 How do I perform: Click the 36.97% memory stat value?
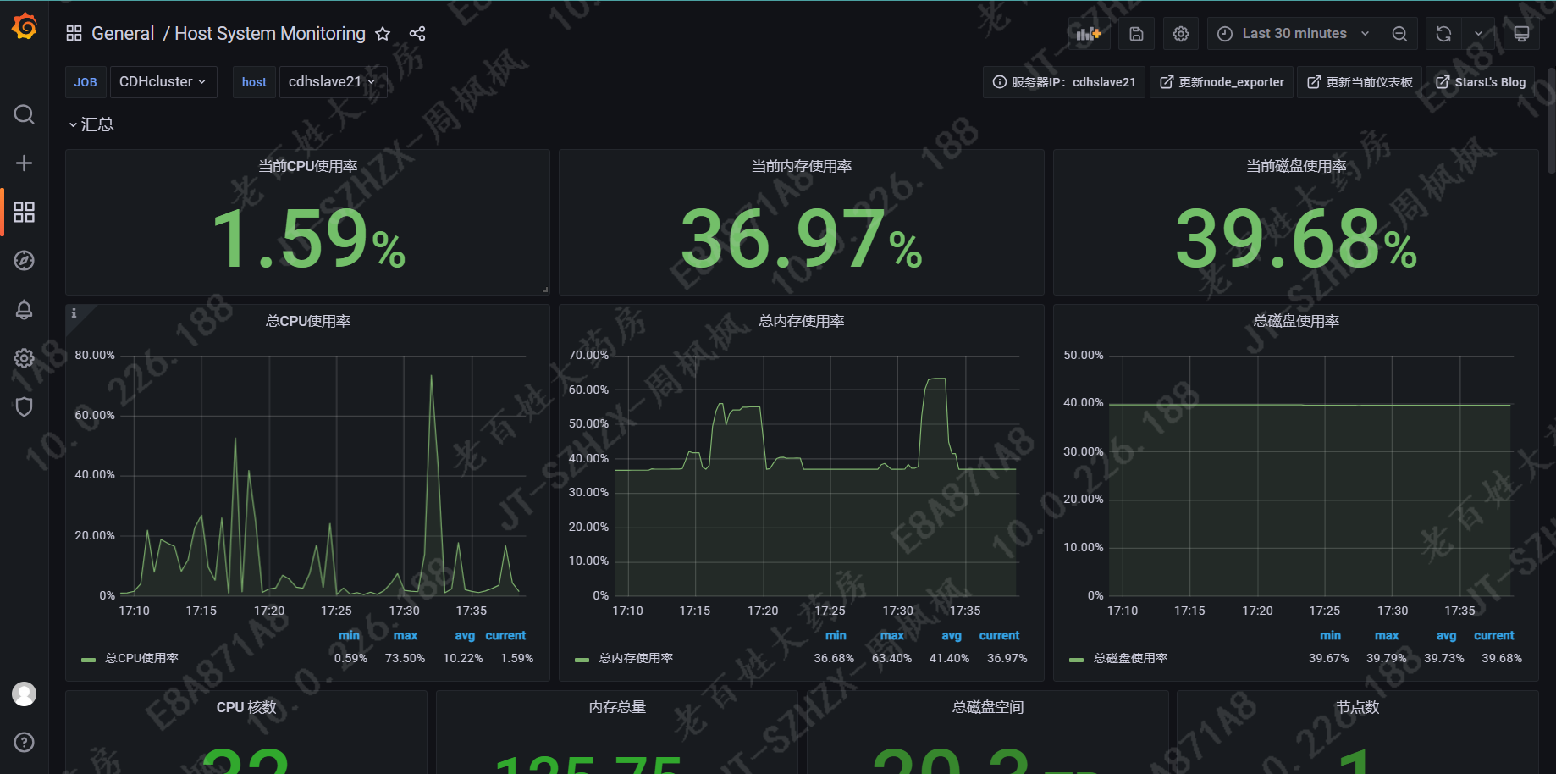802,239
